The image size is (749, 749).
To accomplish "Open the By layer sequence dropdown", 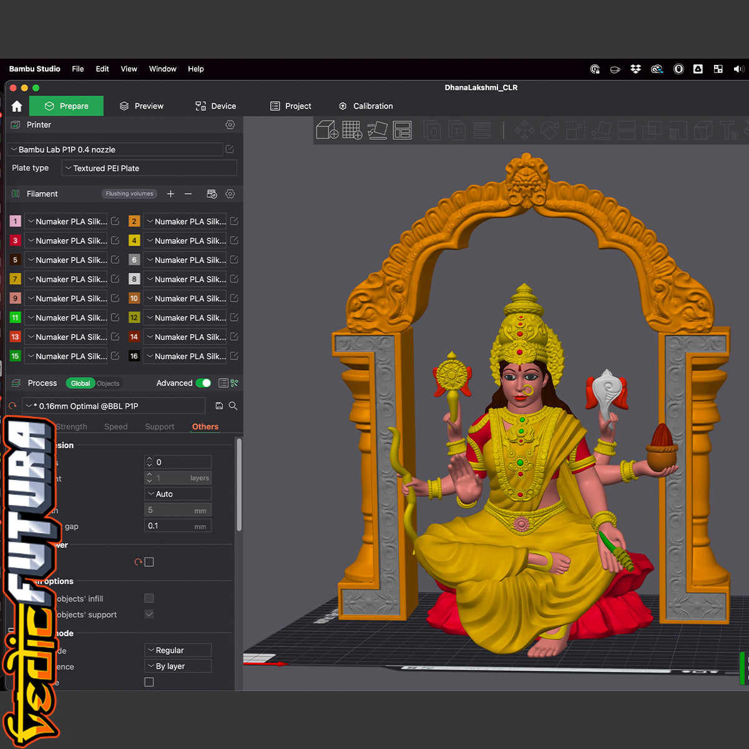I will [x=178, y=666].
